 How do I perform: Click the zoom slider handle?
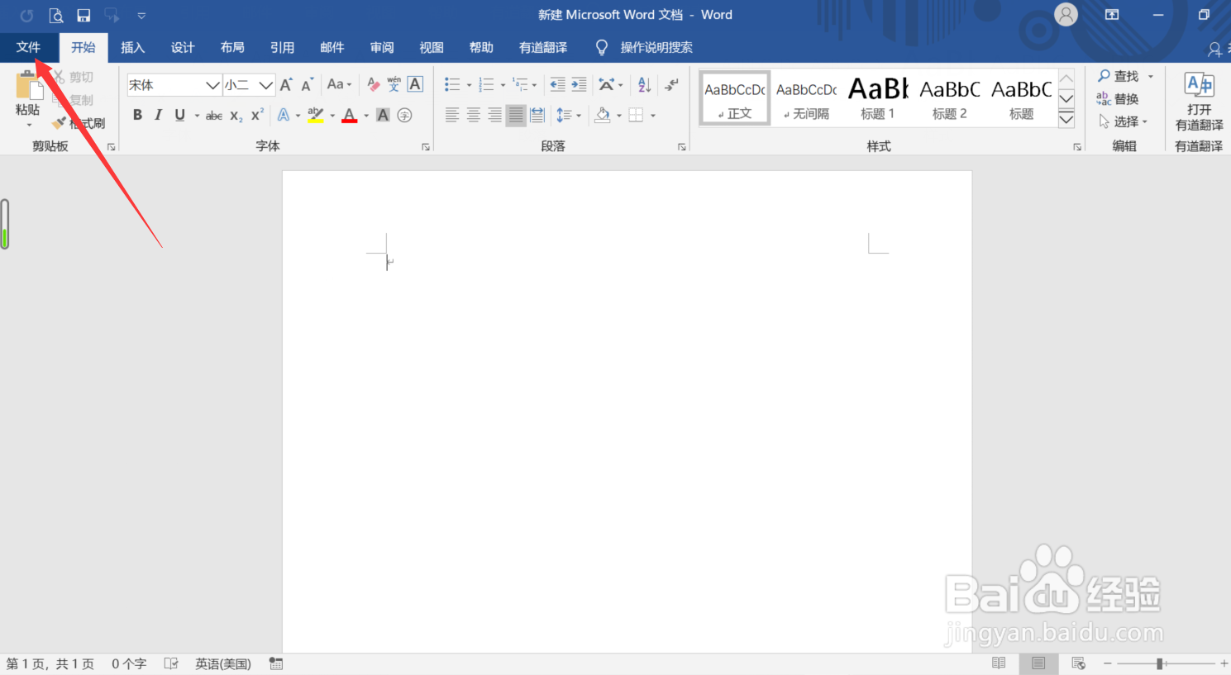coord(1160,663)
